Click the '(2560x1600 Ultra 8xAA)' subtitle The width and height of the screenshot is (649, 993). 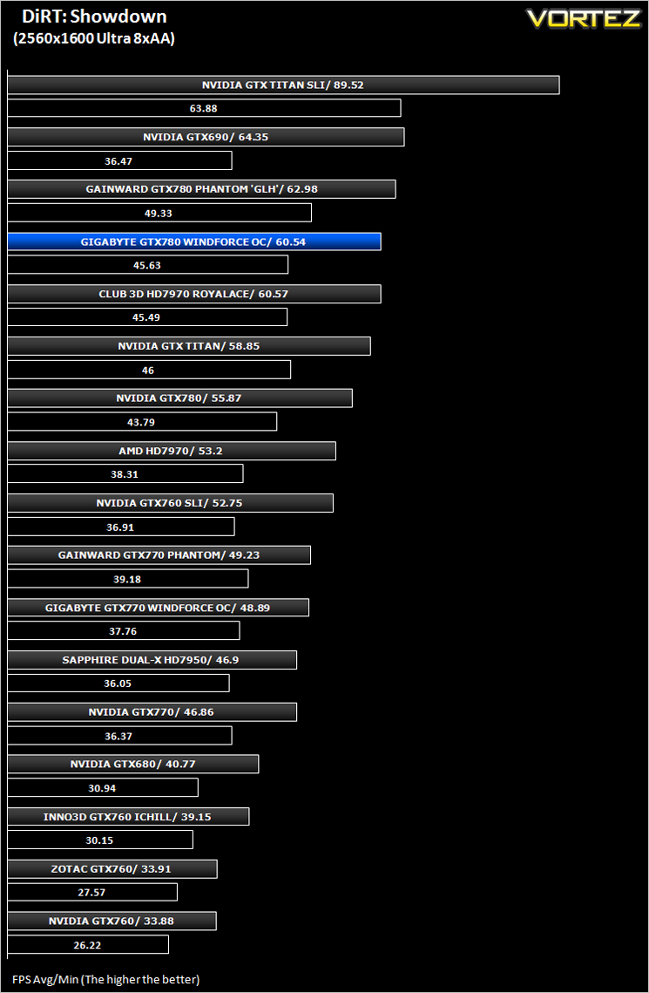[94, 38]
